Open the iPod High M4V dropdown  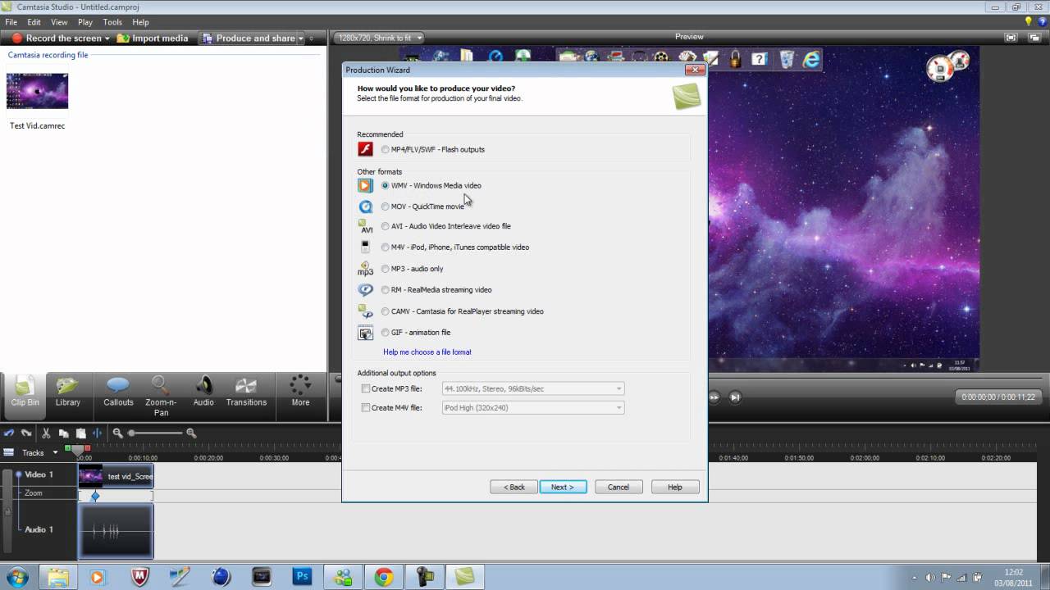(x=533, y=407)
